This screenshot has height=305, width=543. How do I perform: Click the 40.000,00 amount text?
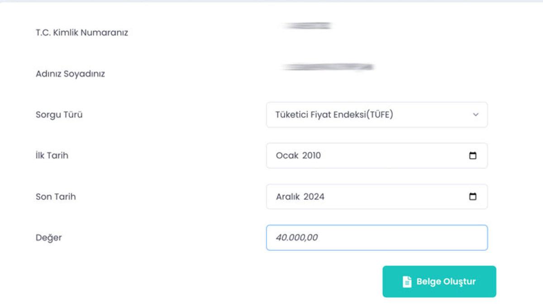296,238
